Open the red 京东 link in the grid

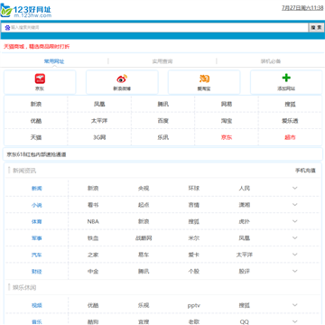click(x=227, y=137)
